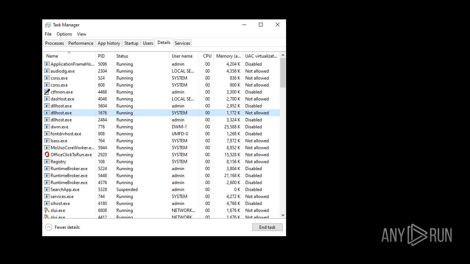470x264 pixels.
Task: Click the vertical scrollbar thumb
Action: pos(283,73)
